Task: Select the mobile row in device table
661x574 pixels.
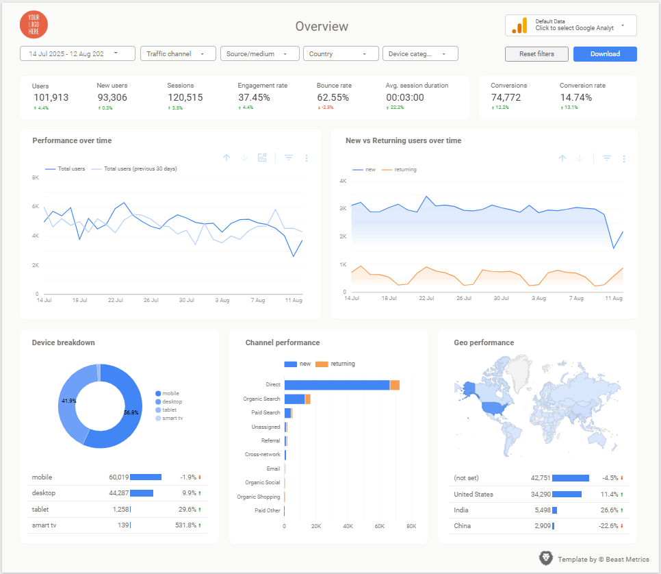Action: [x=117, y=477]
